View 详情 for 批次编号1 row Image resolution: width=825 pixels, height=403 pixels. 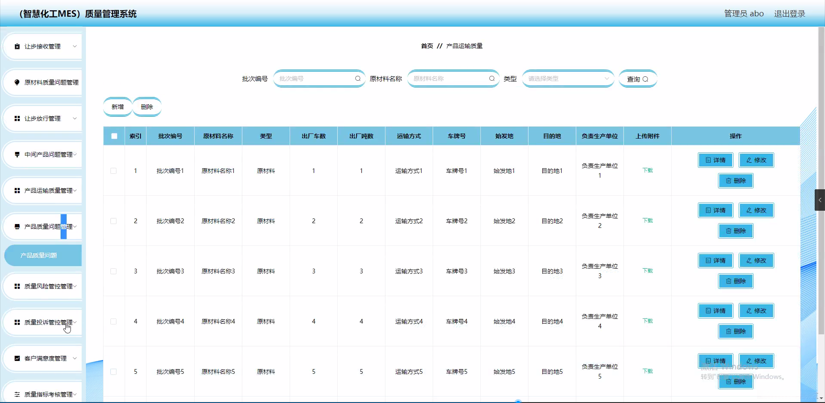[715, 160]
